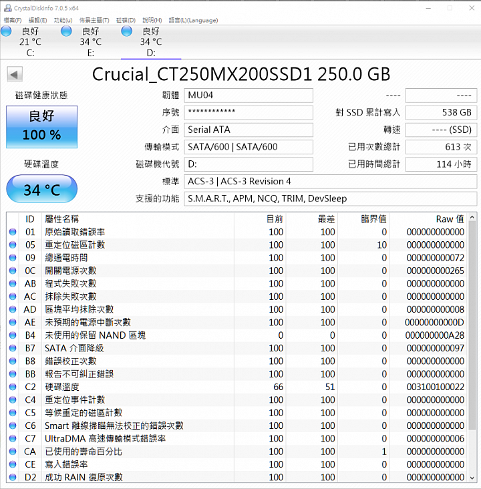Click status dot for attribute C4

(x=13, y=399)
